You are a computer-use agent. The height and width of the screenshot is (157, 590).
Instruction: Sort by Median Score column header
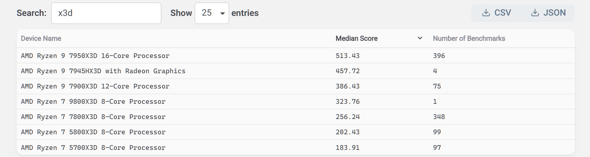(x=357, y=38)
